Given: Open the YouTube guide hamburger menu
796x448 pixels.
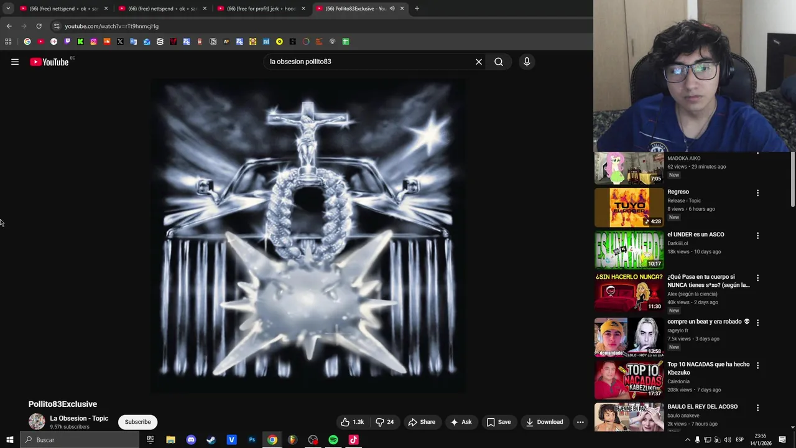Looking at the screenshot, I should [15, 62].
